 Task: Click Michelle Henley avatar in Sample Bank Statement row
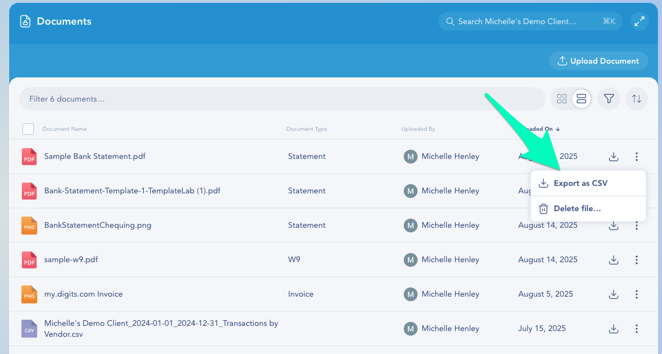click(x=411, y=157)
